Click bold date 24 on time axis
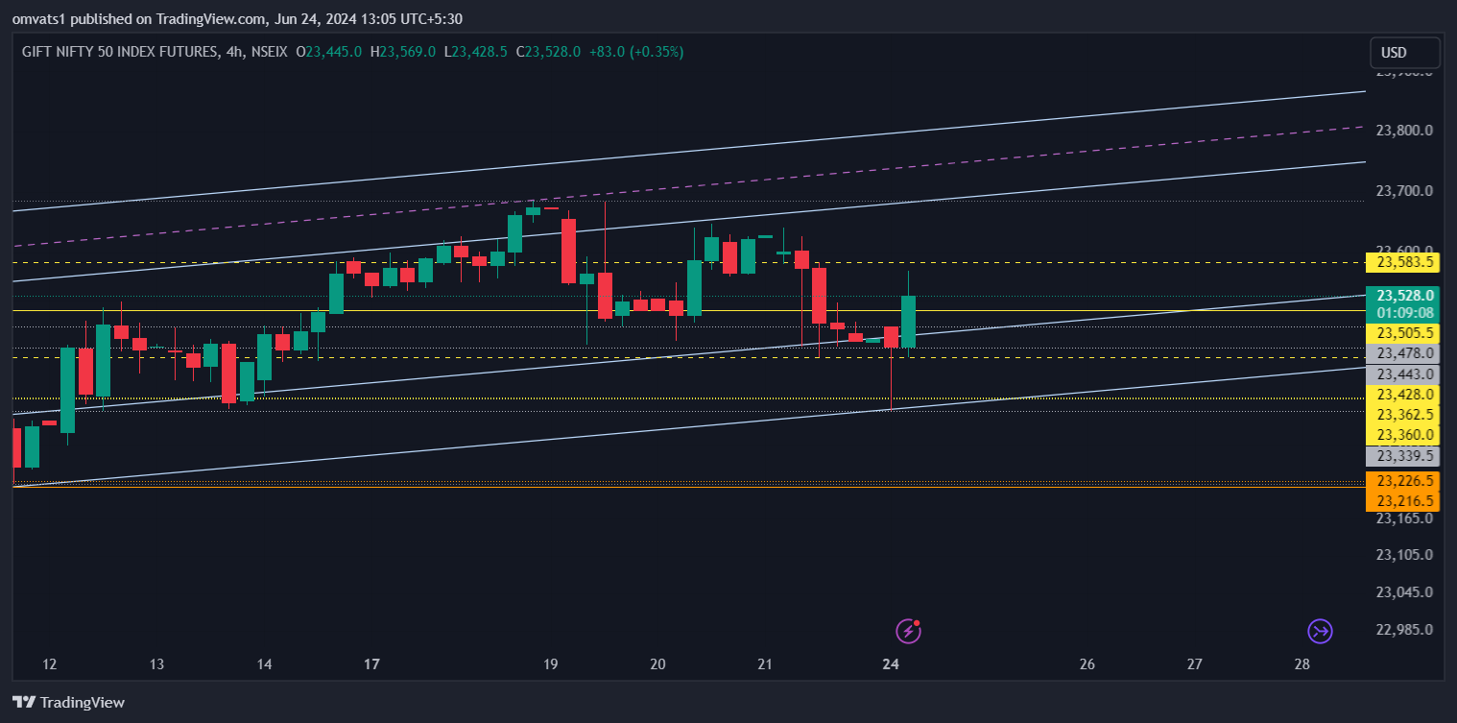The width and height of the screenshot is (1457, 723). pos(891,664)
